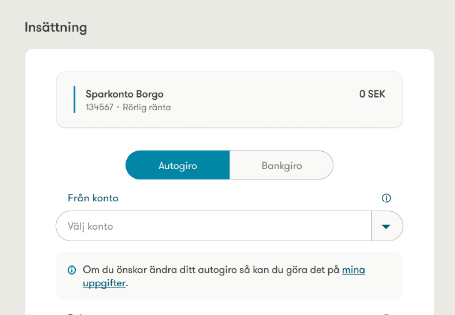Click the word "uppgifter" in the notice link
The image size is (455, 315).
pos(104,284)
